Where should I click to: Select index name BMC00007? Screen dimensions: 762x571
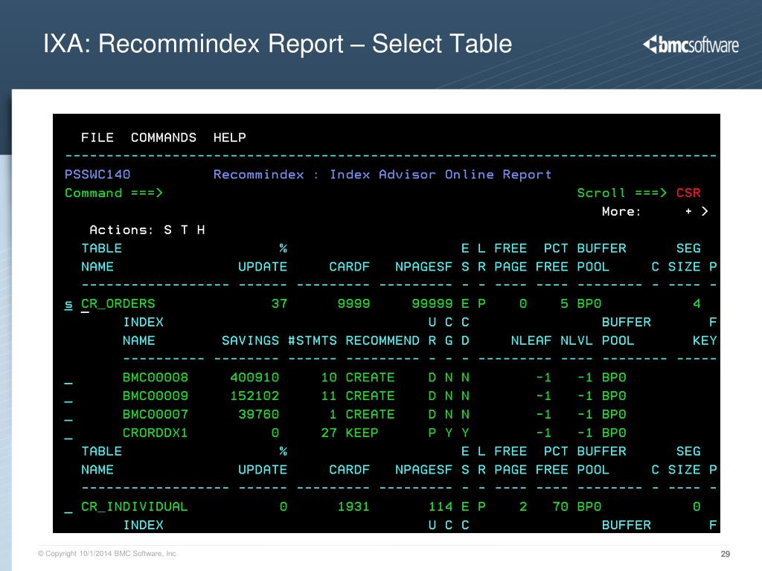(155, 414)
